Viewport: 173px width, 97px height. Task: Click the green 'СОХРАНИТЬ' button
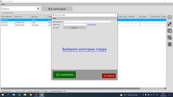pos(64,75)
